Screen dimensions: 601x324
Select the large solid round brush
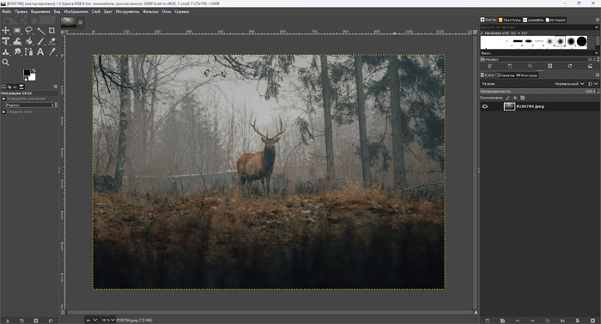tap(581, 41)
